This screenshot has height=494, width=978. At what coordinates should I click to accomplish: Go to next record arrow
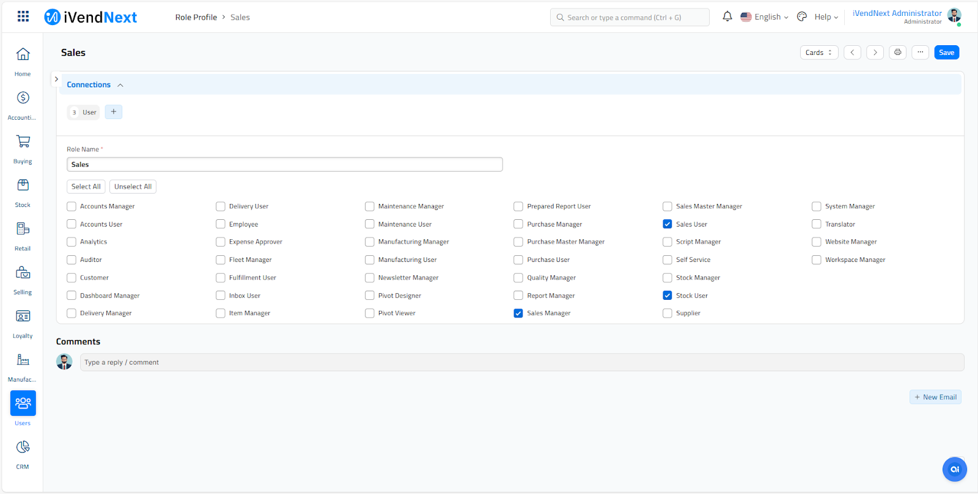click(875, 53)
